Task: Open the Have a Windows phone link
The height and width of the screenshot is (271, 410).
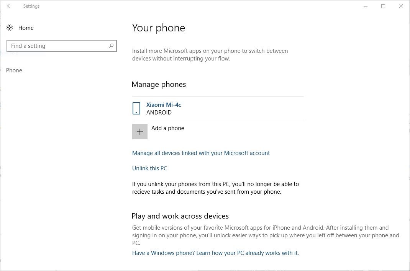Action: (215, 253)
